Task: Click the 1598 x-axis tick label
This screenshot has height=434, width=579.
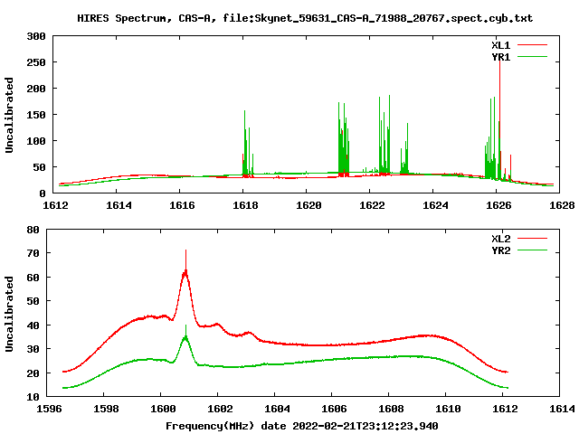Action: [106, 409]
